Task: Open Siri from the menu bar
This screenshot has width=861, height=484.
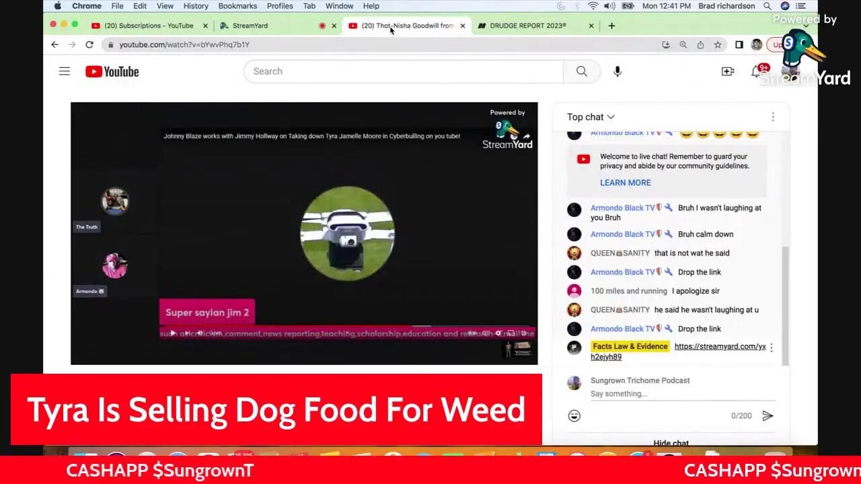Action: pyautogui.click(x=784, y=6)
